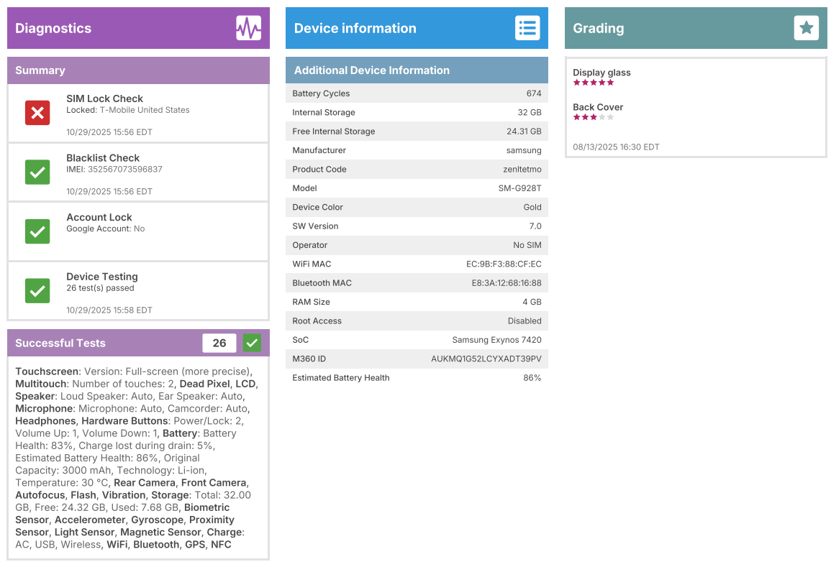The image size is (831, 572).
Task: Select the Diagnostics panel title
Action: tap(53, 29)
